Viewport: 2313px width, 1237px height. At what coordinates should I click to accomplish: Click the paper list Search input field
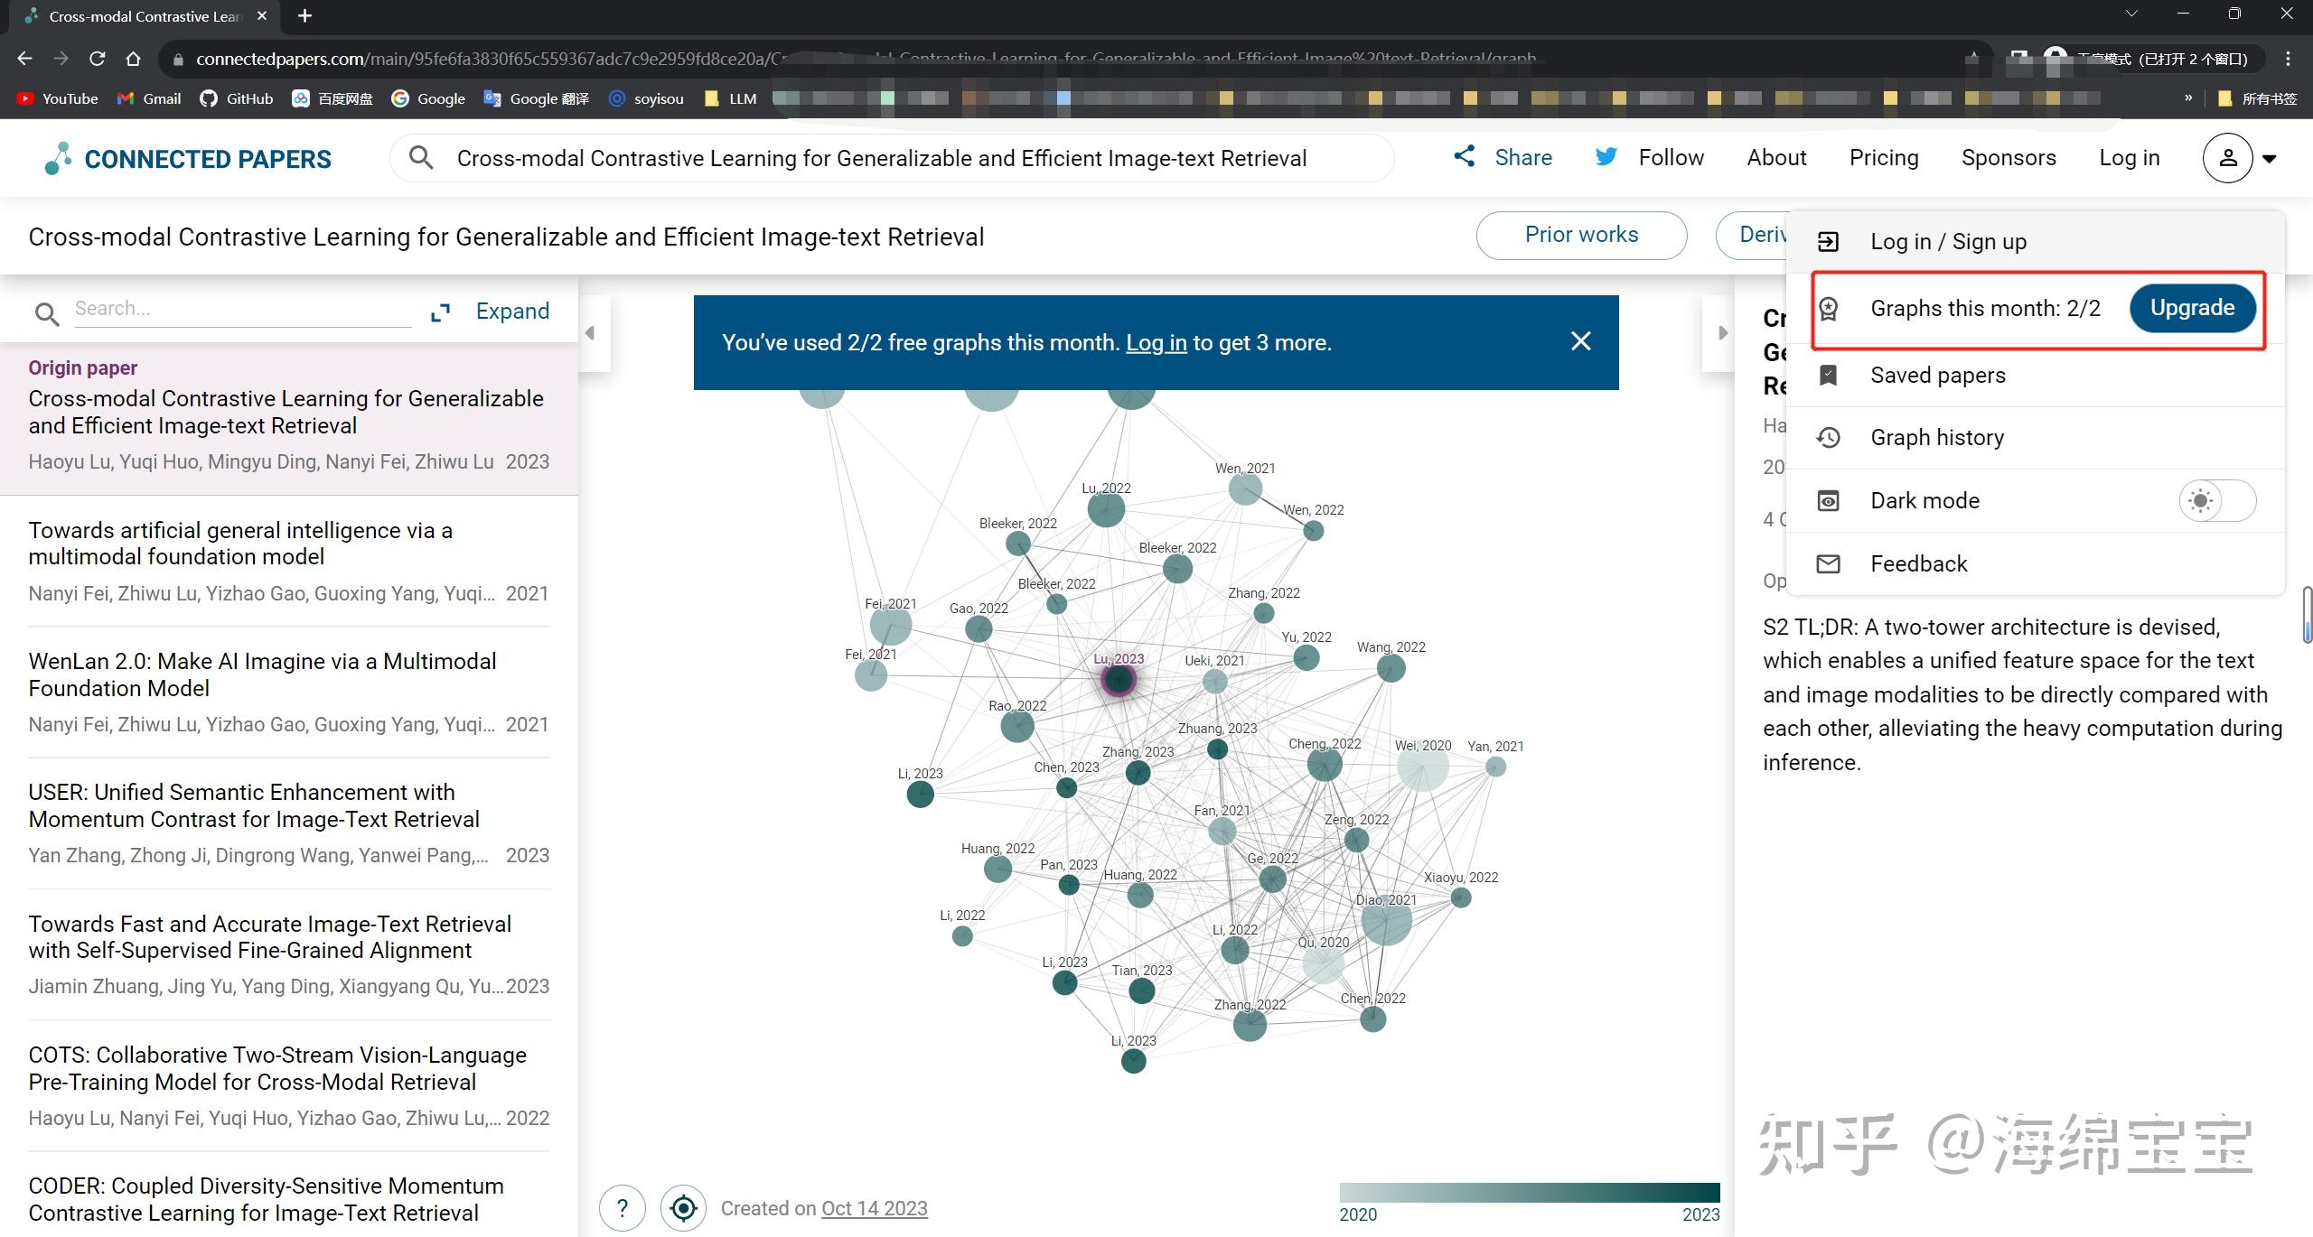coord(242,309)
